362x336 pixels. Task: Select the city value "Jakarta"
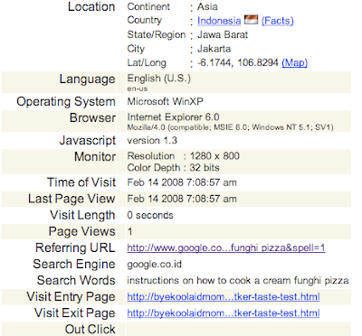pos(214,49)
